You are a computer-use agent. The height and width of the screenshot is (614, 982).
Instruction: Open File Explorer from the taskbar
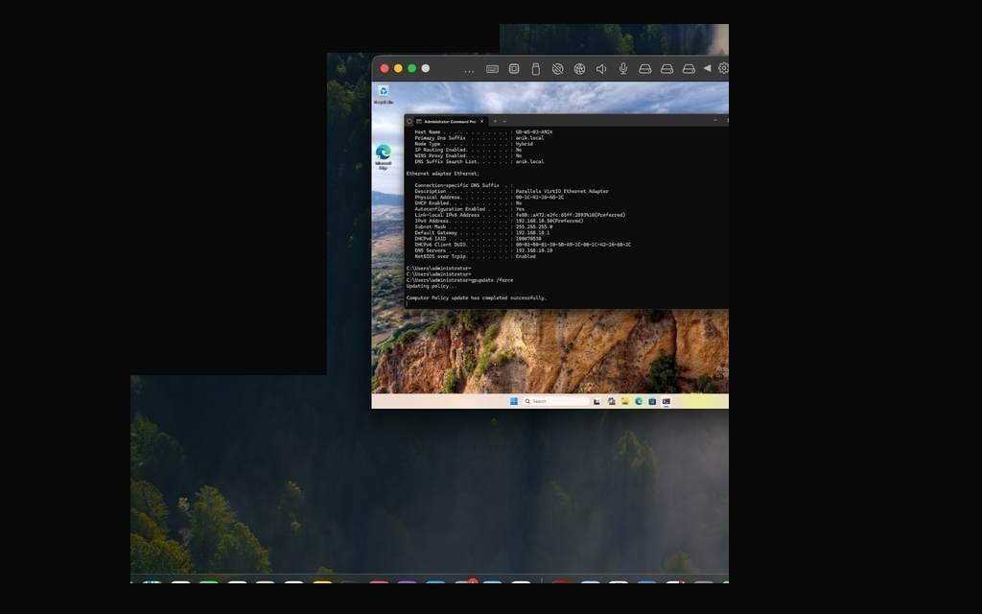point(624,401)
